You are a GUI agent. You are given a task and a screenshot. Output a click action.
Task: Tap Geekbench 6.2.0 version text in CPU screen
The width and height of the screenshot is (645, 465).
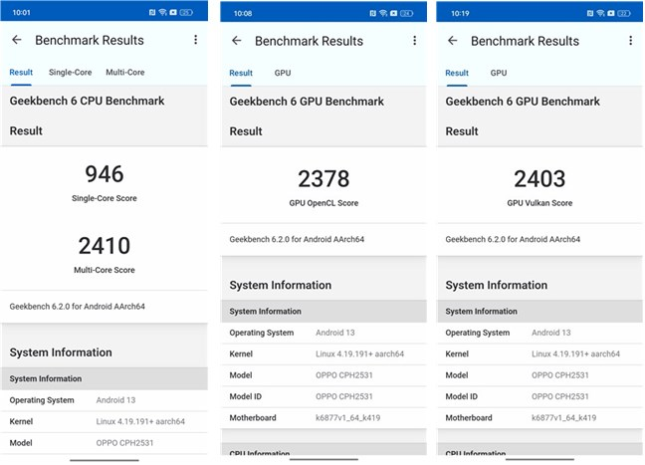pos(78,306)
